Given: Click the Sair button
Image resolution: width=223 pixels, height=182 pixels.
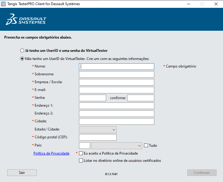Looking at the screenshot, I should click(22, 172).
